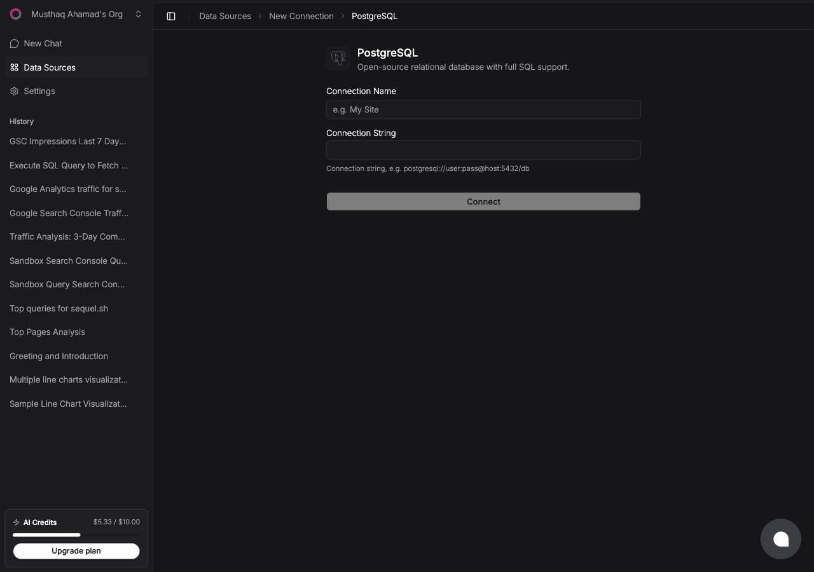Click the History section label

[x=22, y=121]
